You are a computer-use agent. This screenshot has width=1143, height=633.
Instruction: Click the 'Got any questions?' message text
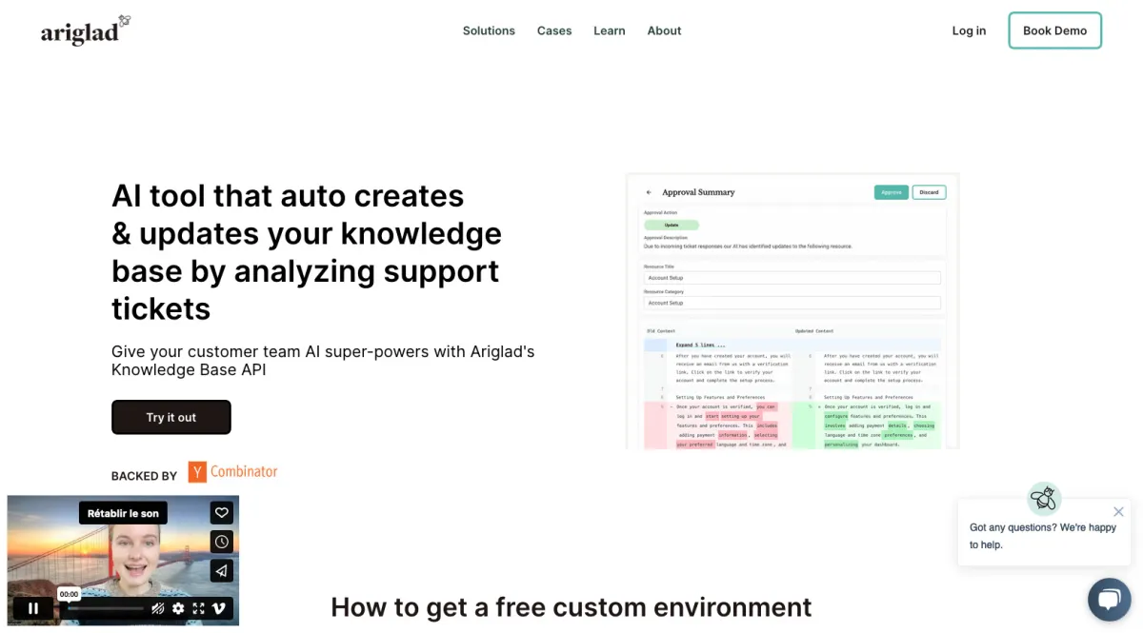point(1043,536)
